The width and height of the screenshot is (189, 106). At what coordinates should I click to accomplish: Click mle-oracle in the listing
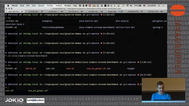point(122,21)
